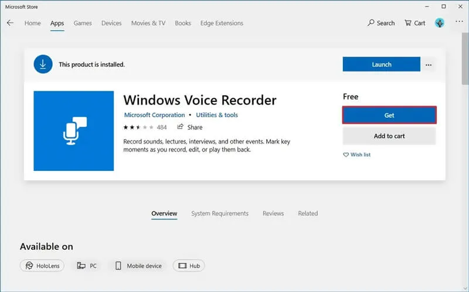Click the star rating display
Screen dimensions: 469x292
coord(137,127)
